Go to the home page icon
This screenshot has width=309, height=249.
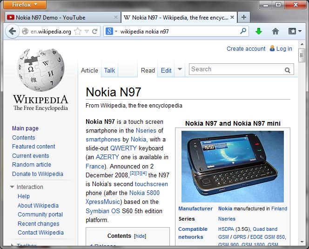click(275, 31)
